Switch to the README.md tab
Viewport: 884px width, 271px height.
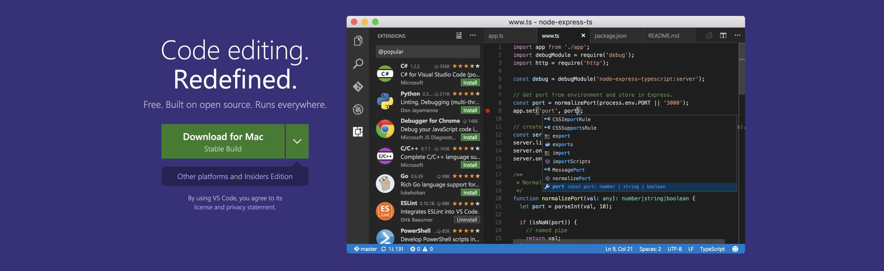[663, 36]
